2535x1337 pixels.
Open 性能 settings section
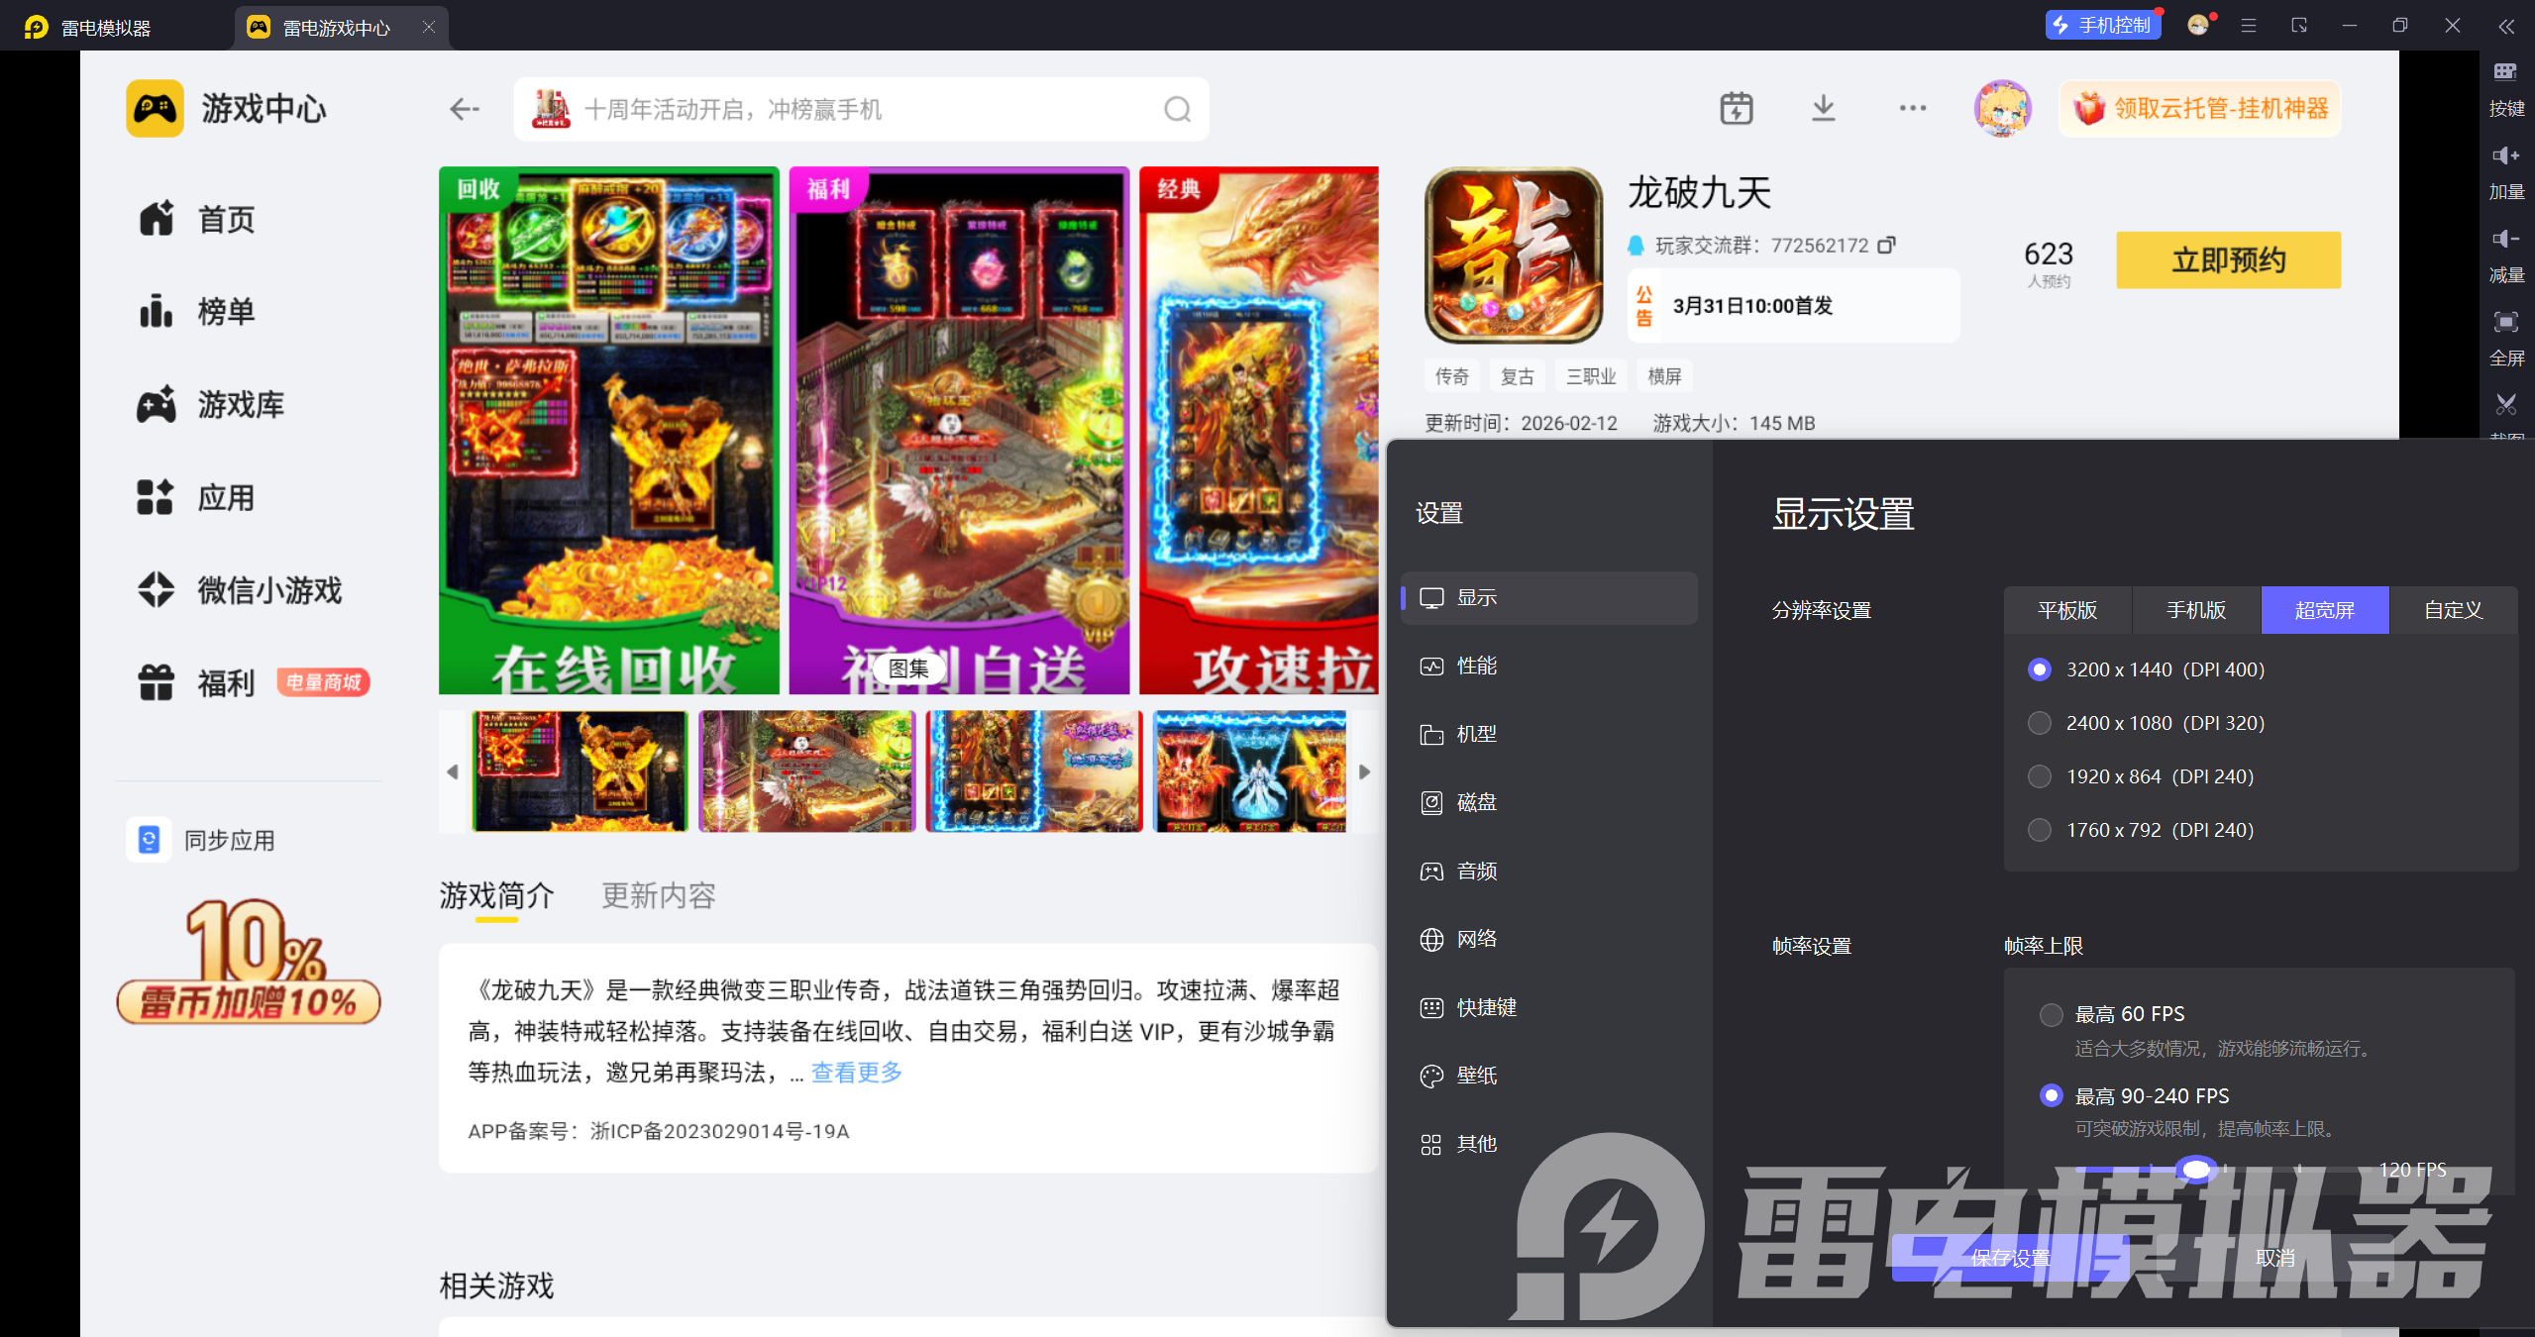click(x=1476, y=666)
